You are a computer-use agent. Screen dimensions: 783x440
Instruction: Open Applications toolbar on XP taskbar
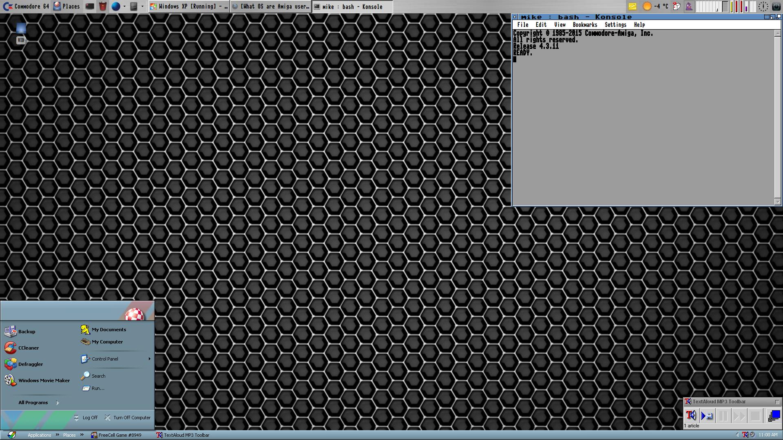pyautogui.click(x=40, y=435)
